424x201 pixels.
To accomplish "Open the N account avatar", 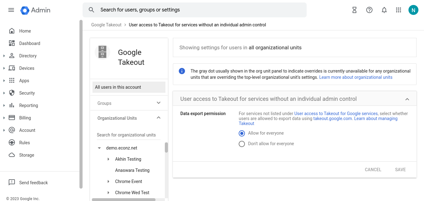I will [x=413, y=10].
